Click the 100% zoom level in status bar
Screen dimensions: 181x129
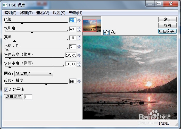163,124
